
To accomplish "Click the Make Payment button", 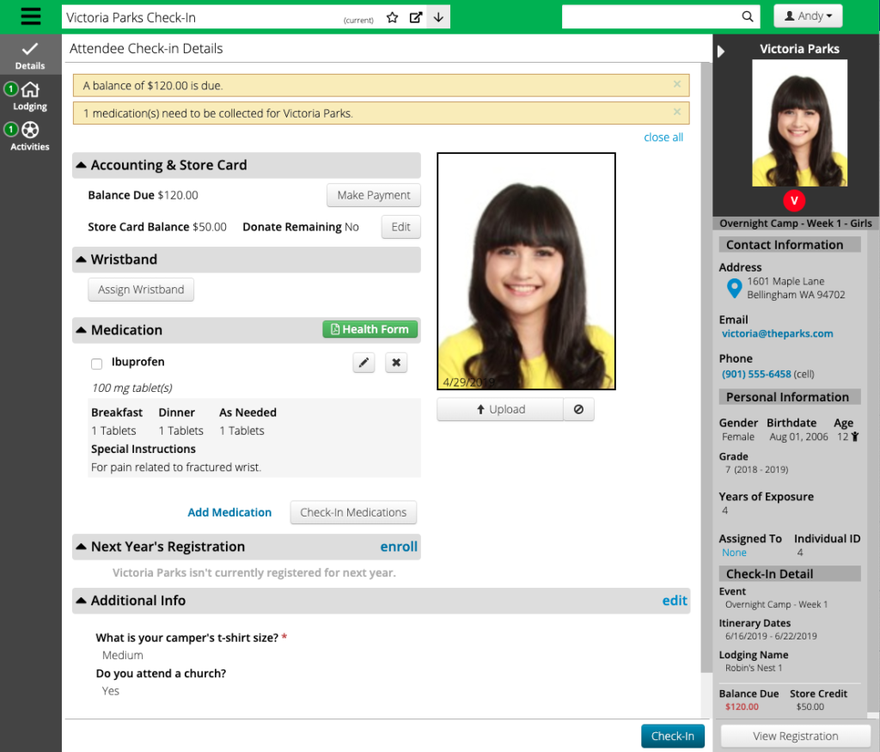I will 374,195.
